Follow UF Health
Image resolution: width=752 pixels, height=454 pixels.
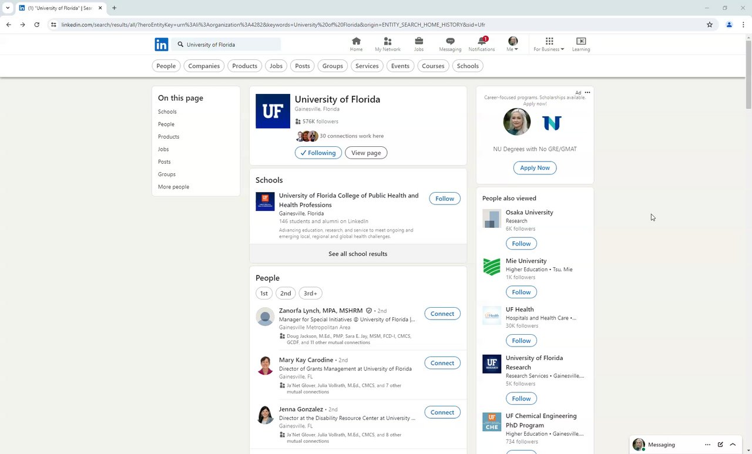(521, 341)
